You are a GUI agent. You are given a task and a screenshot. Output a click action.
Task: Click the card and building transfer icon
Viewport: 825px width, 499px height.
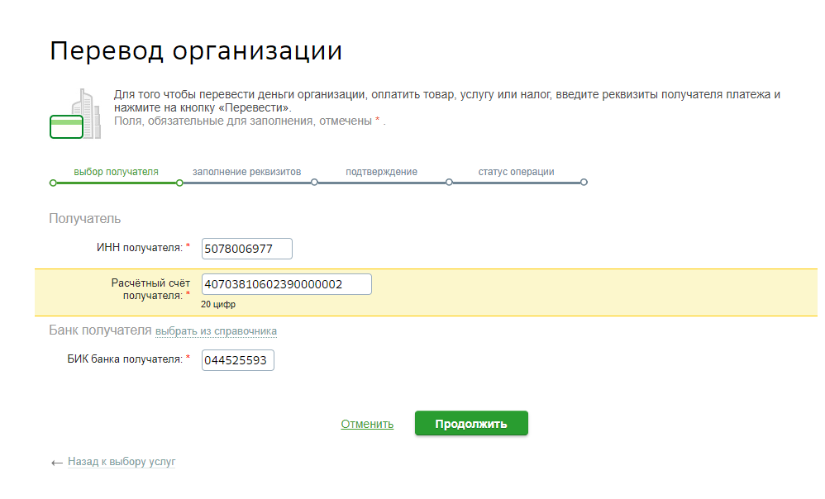pos(75,113)
